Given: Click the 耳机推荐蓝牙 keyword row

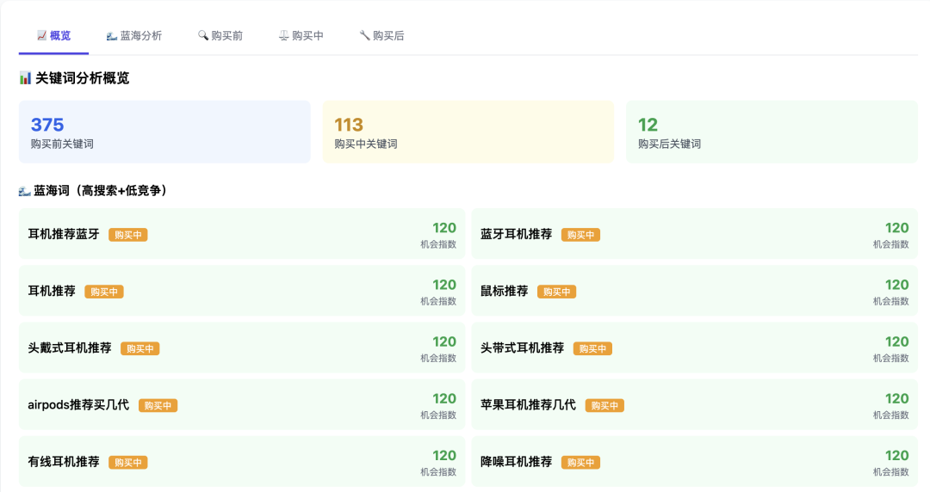Looking at the screenshot, I should (241, 234).
